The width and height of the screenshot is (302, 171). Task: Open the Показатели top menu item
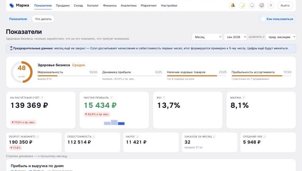[43, 5]
